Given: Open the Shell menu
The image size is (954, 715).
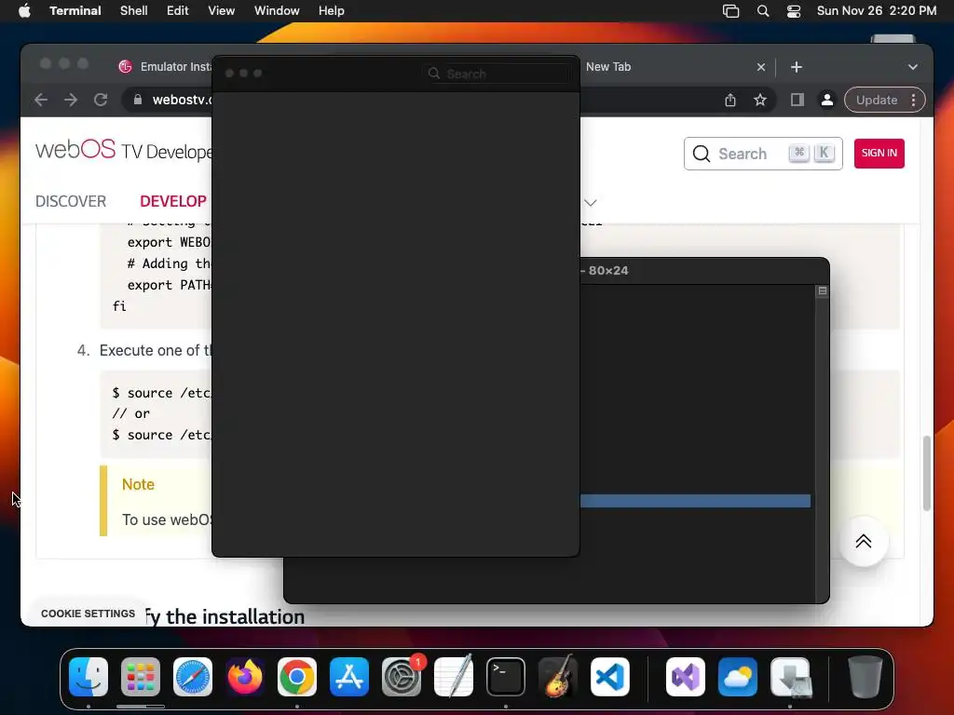Looking at the screenshot, I should tap(134, 11).
